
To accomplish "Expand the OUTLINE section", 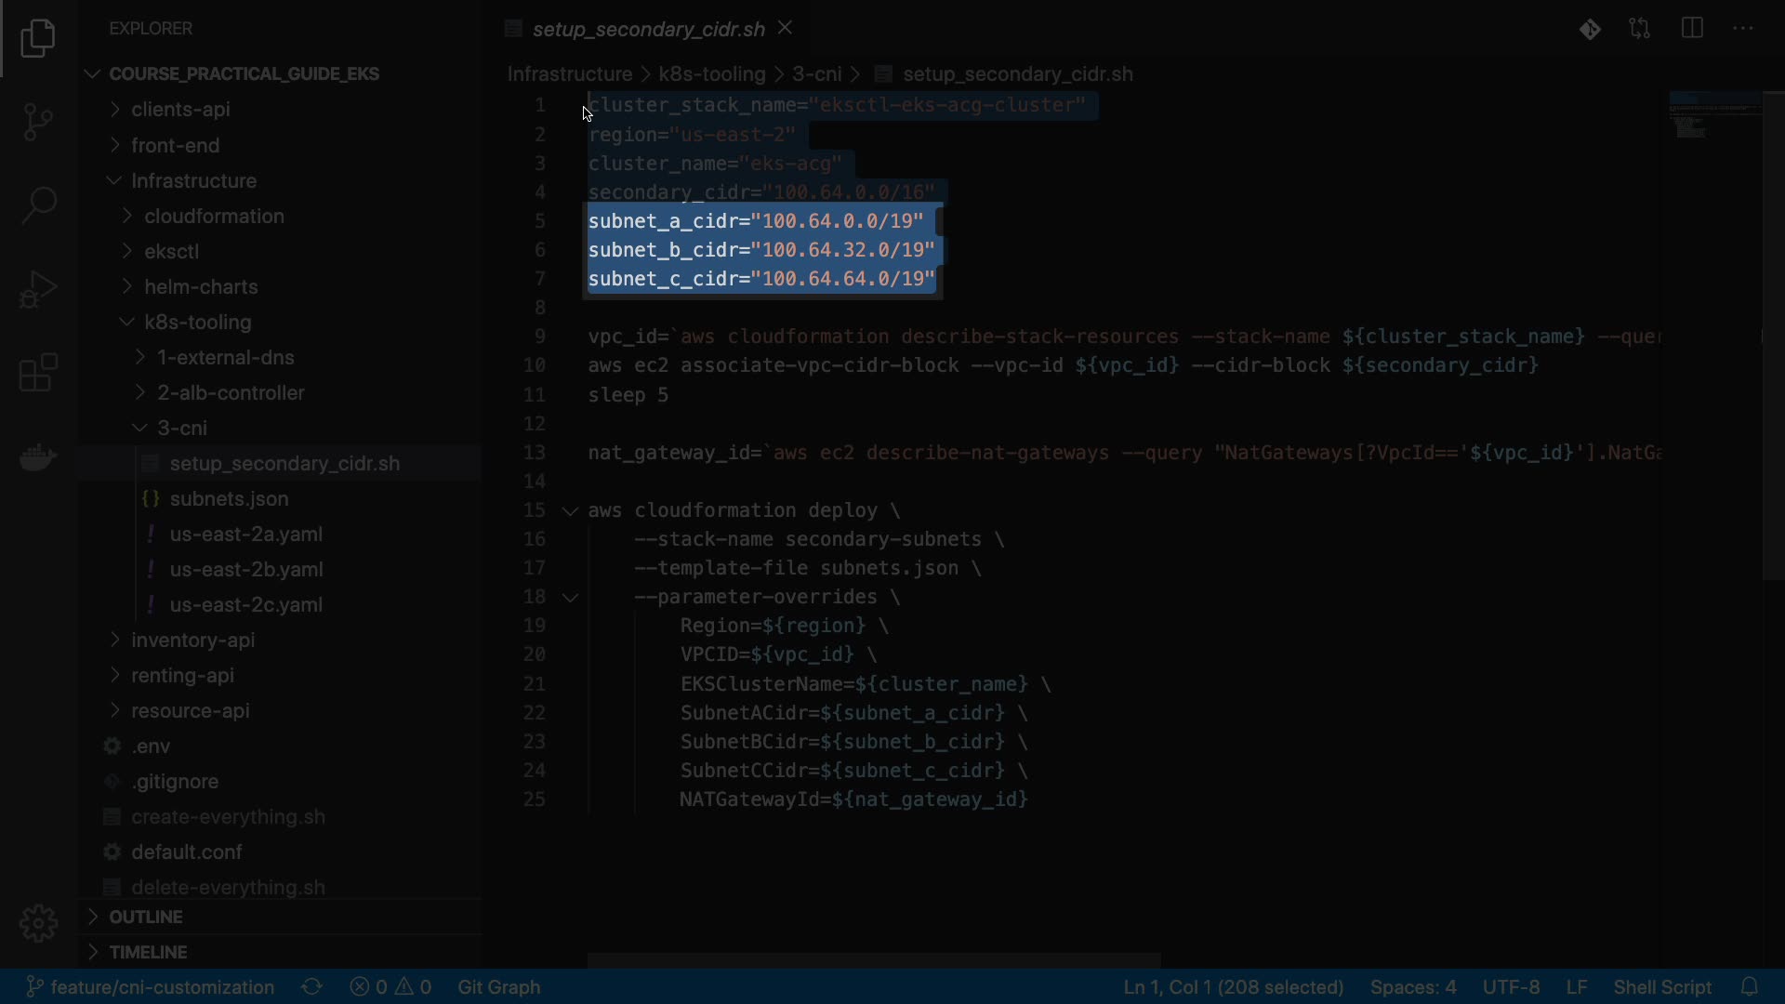I will (145, 917).
